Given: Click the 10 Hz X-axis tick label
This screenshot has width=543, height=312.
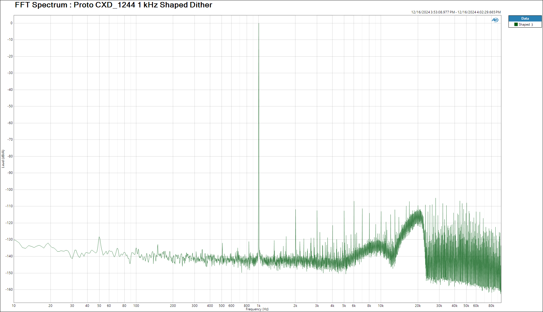Looking at the screenshot, I should [x=14, y=306].
